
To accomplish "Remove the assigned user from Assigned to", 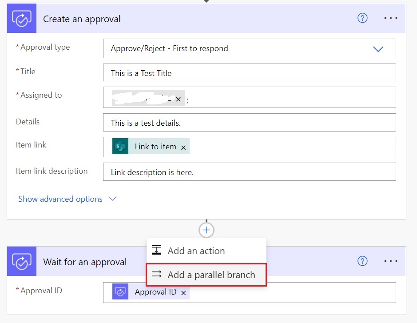I will pyautogui.click(x=178, y=99).
